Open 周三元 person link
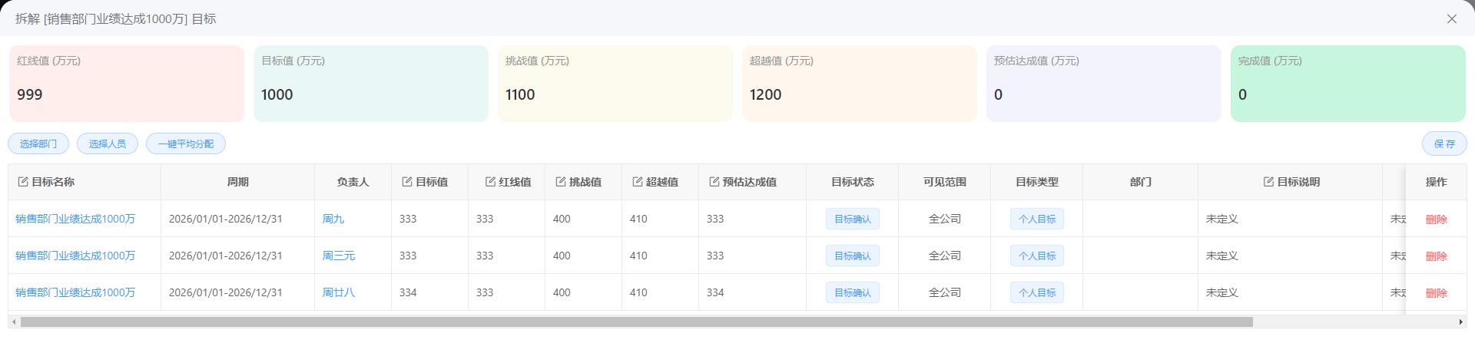Screen dimensions: 1475x353 click(339, 256)
